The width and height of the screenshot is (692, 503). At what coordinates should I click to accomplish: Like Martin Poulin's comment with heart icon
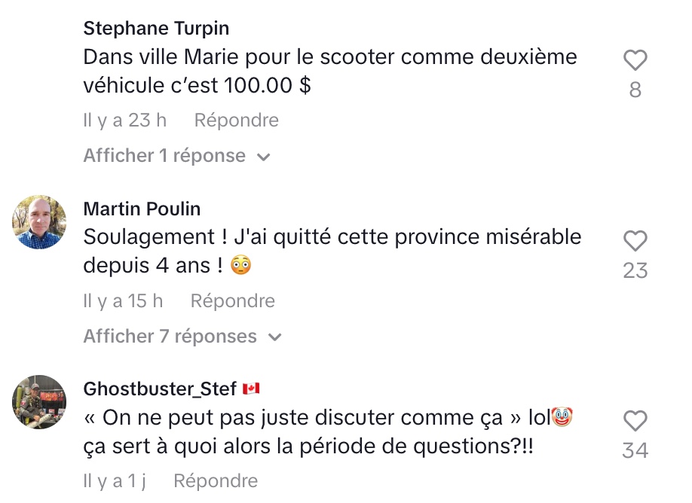pos(635,241)
